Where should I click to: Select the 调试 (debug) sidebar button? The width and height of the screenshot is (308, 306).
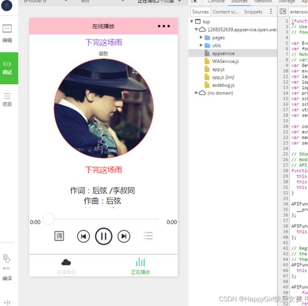click(x=9, y=68)
